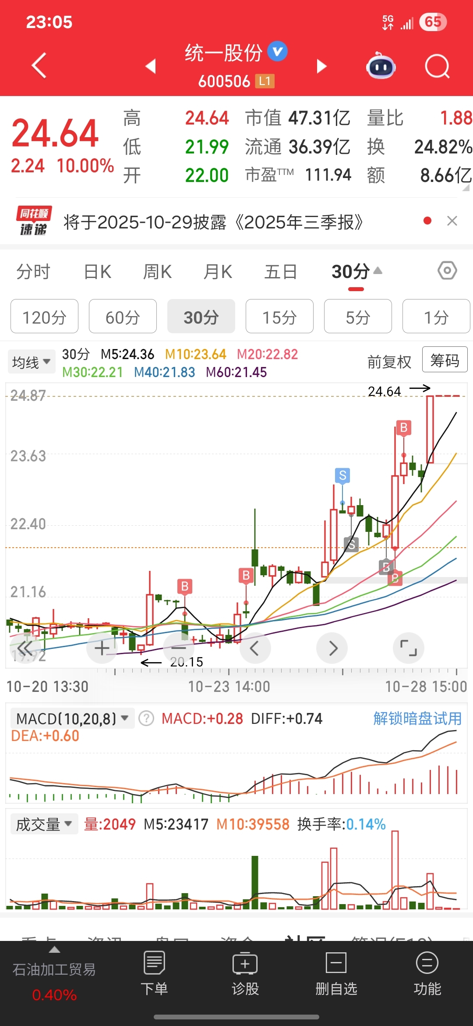Select the 5分 period
The width and height of the screenshot is (473, 1026).
[x=358, y=317]
